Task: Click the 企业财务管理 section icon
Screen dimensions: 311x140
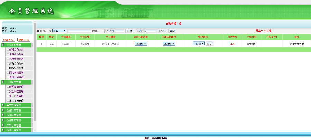Action: [3, 110]
